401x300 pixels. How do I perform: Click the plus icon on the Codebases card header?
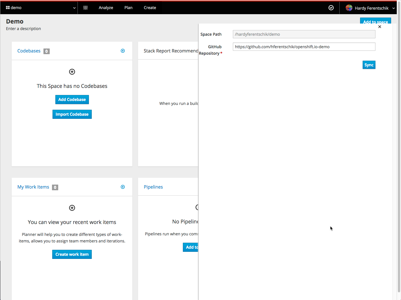(x=123, y=50)
